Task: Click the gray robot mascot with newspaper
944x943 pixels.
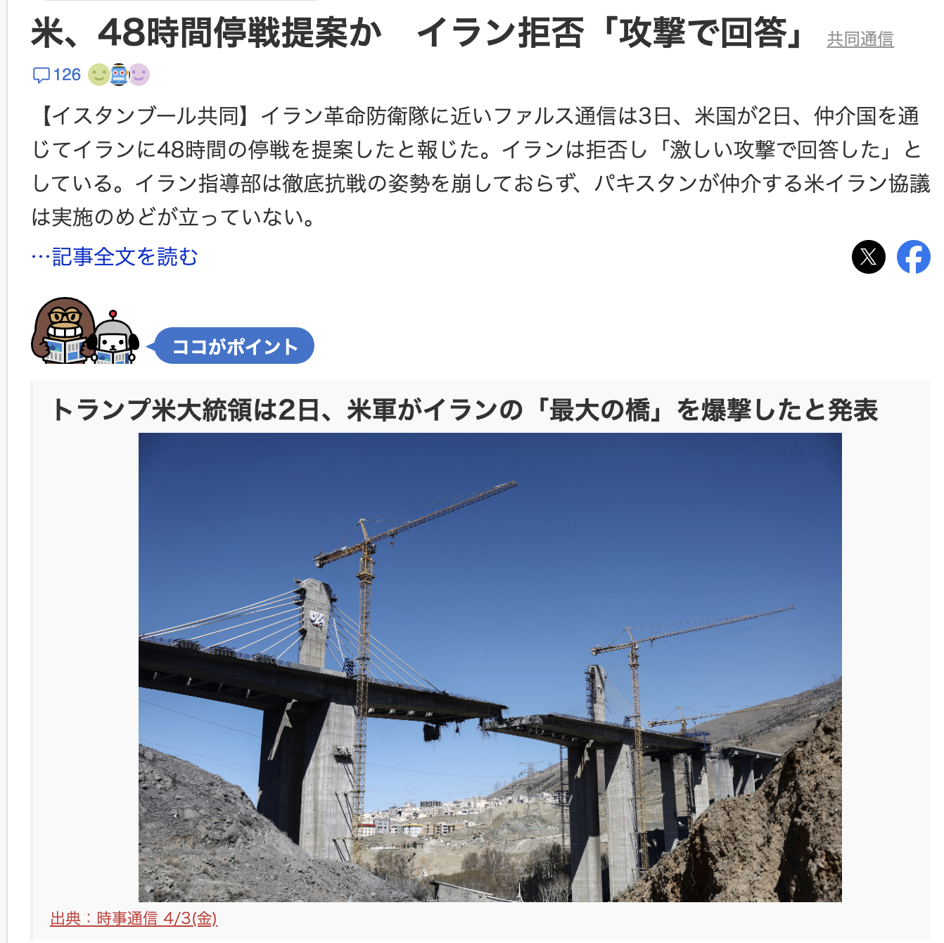Action: click(x=116, y=338)
